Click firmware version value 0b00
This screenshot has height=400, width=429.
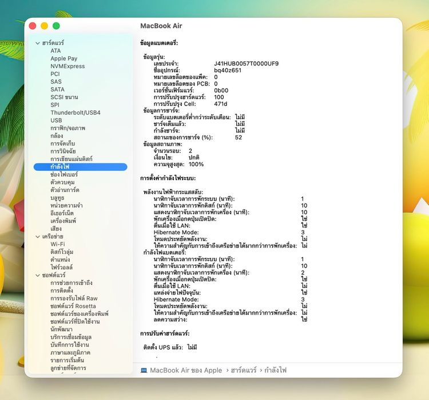221,91
